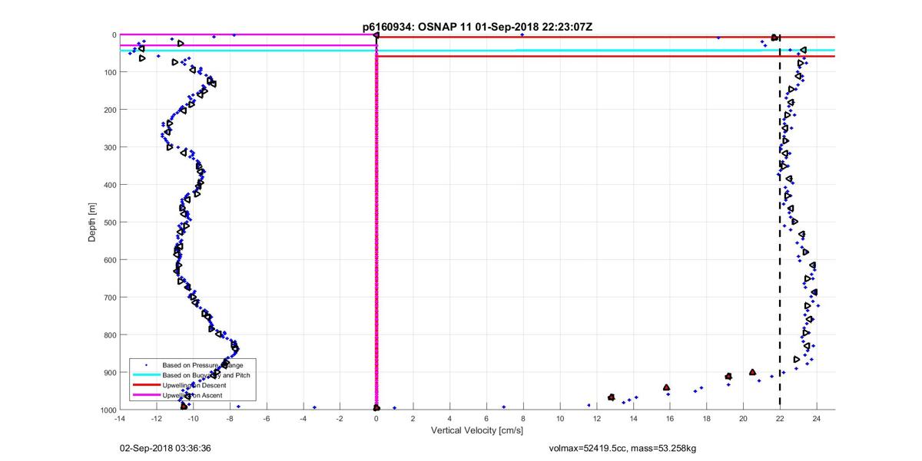The image size is (922, 461).
Task: Click x-axis tick label '-8'
Action: click(230, 419)
